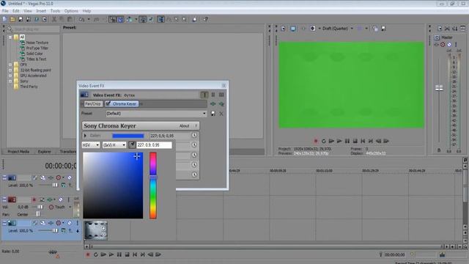Open Project Video Properties in preview toolbar

pyautogui.click(x=283, y=29)
